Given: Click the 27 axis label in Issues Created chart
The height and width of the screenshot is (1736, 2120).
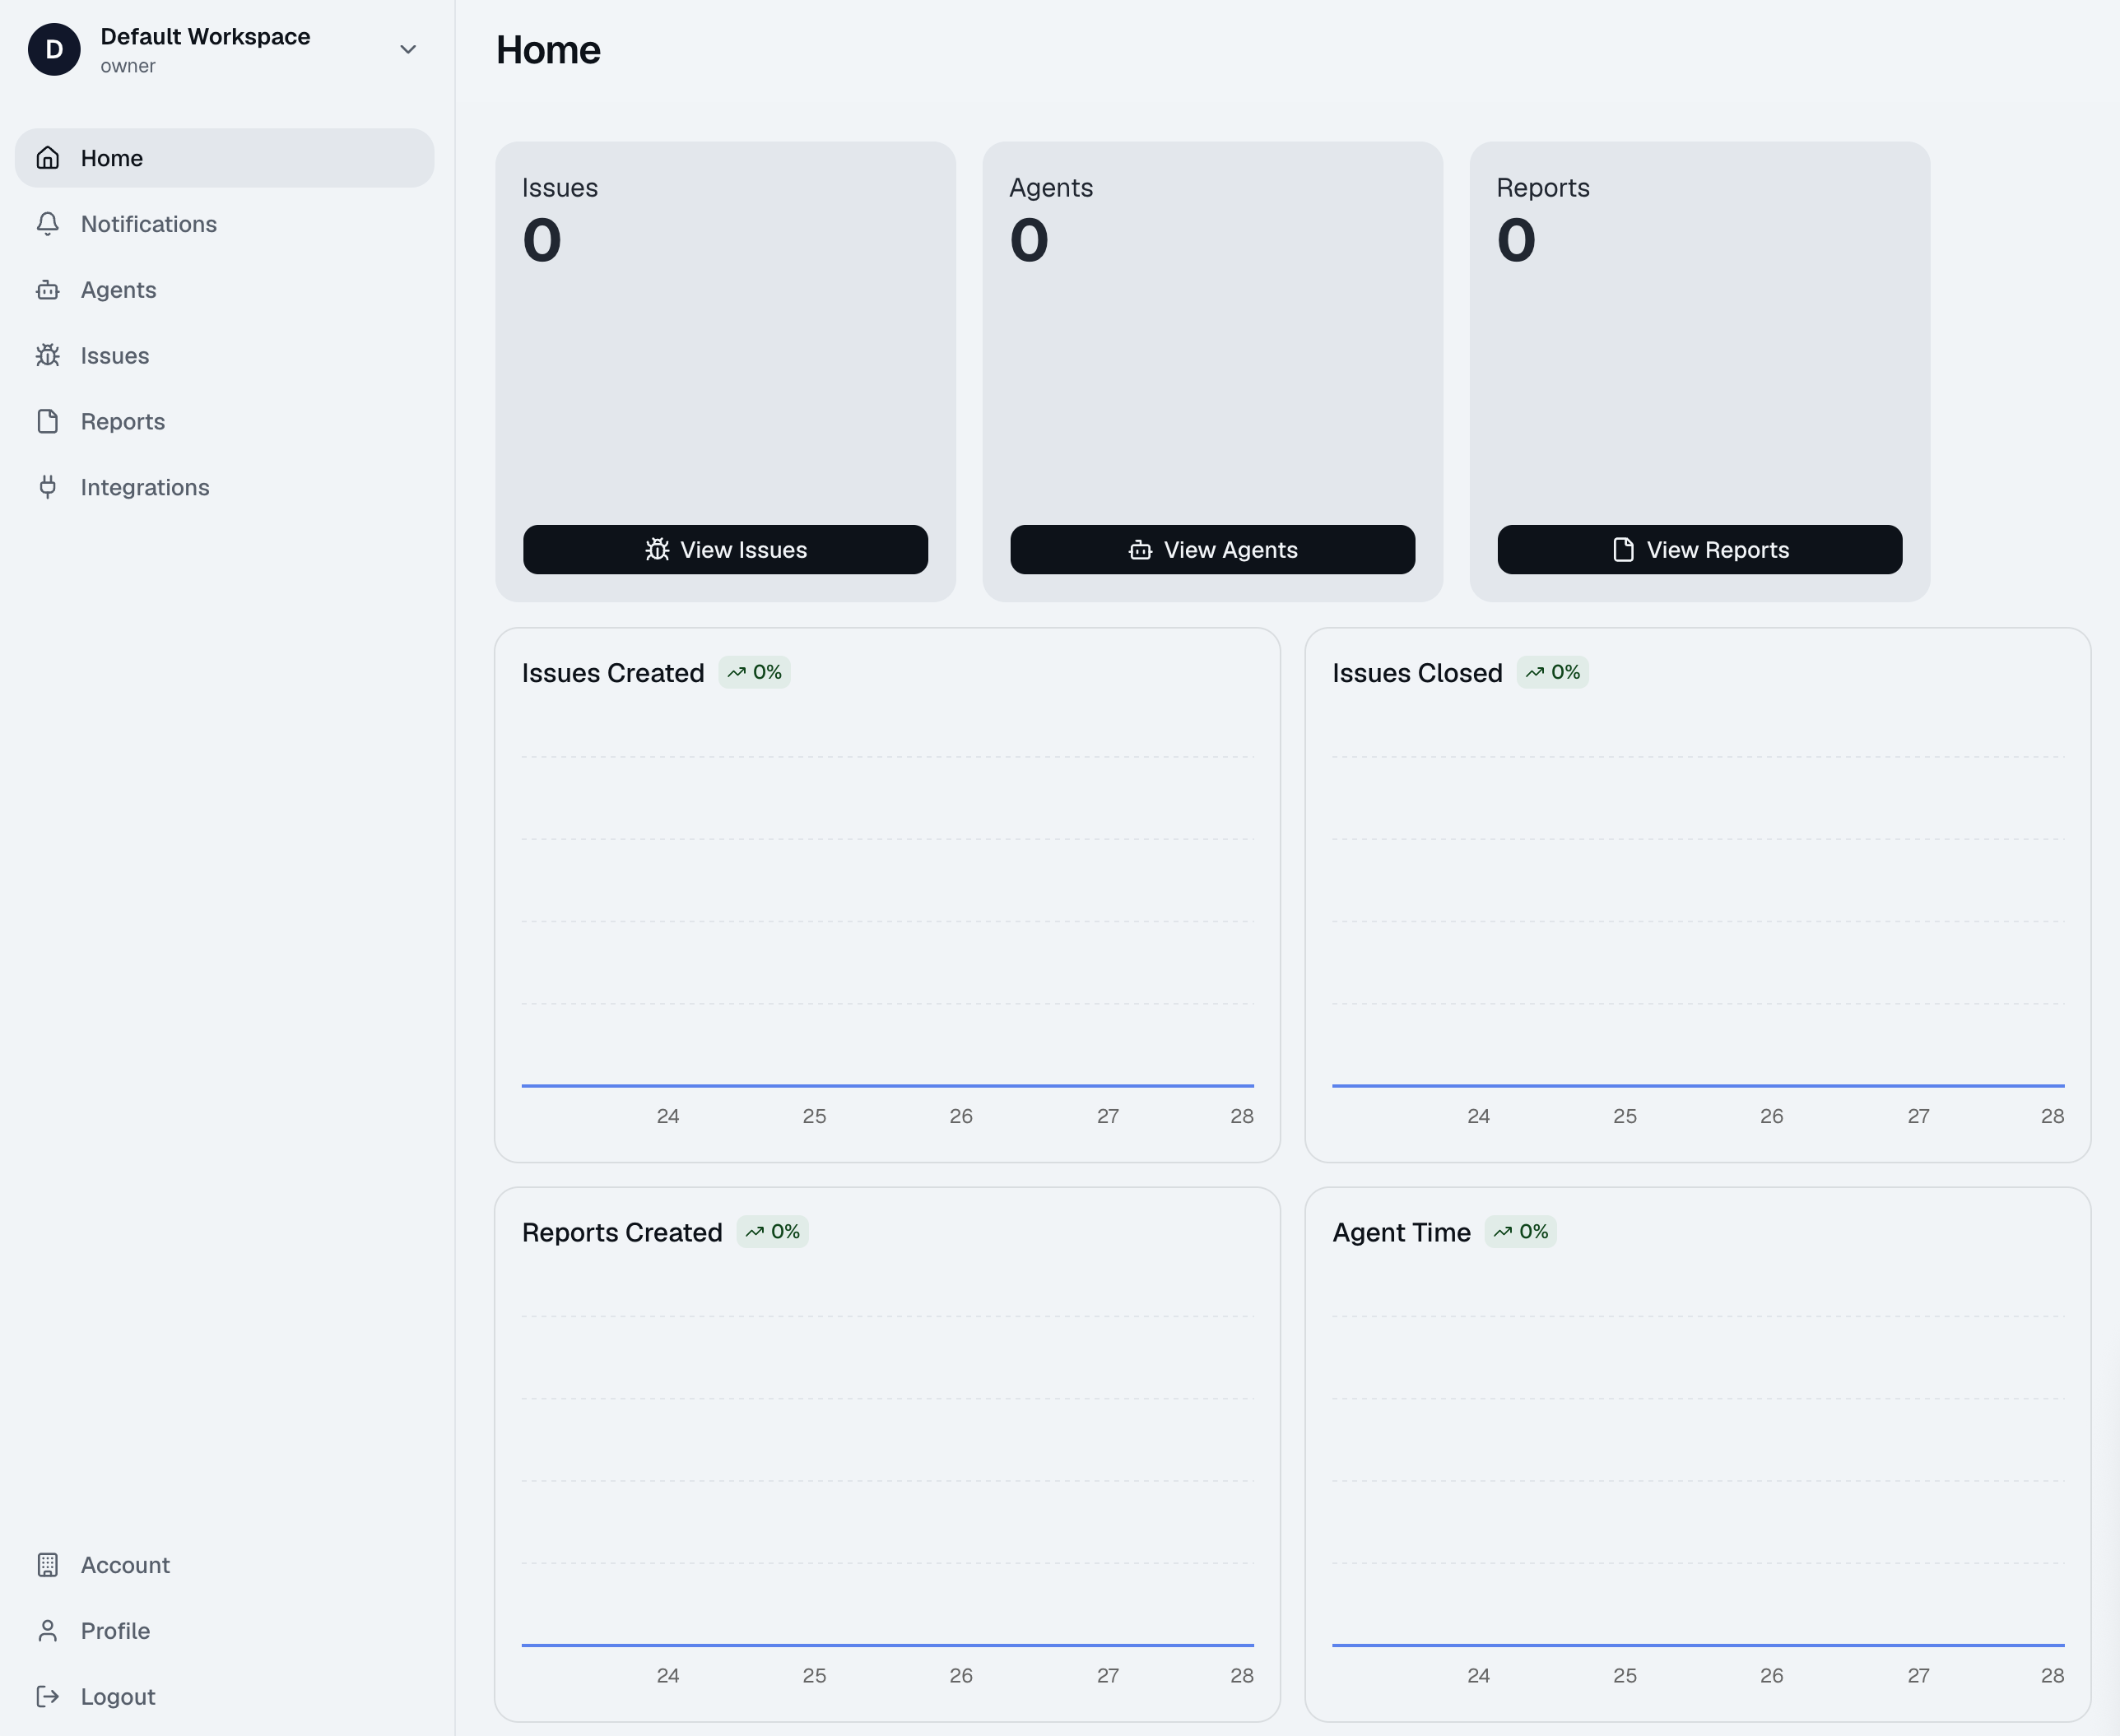Looking at the screenshot, I should (x=1108, y=1116).
